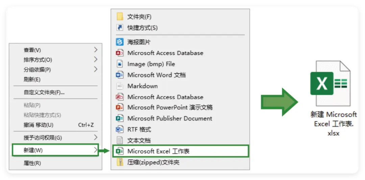Click the blue 海报图片 app icon
This screenshot has width=365, height=180.
tap(120, 42)
